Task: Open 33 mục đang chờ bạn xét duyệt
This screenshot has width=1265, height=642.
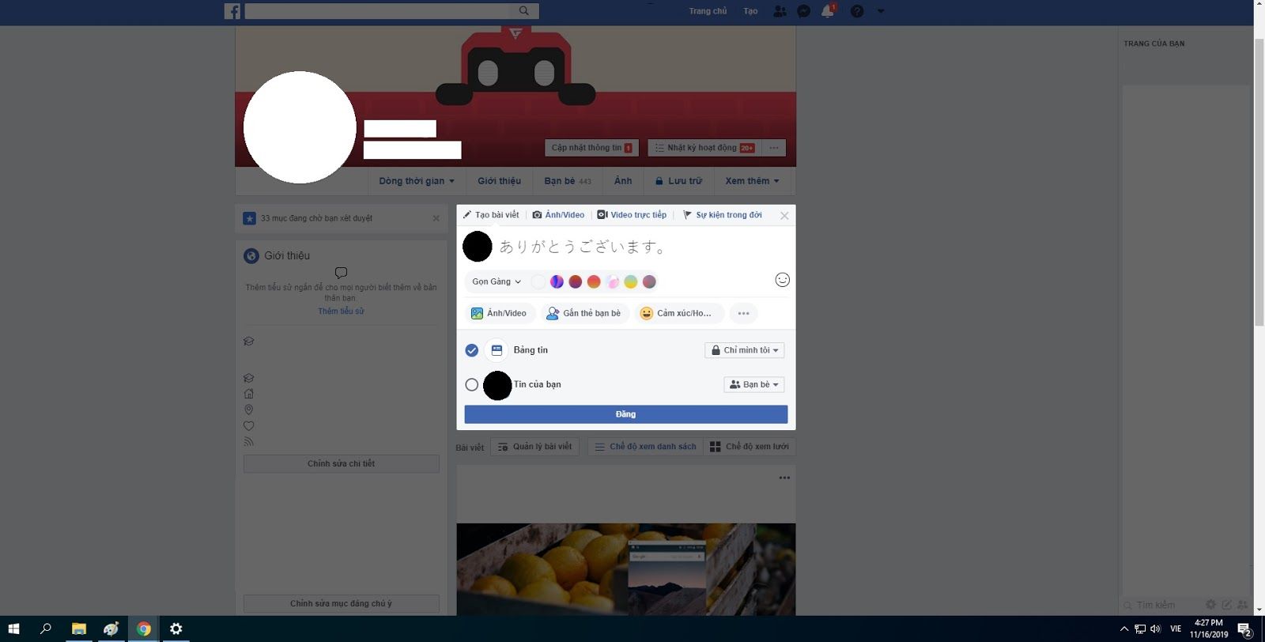Action: click(316, 218)
